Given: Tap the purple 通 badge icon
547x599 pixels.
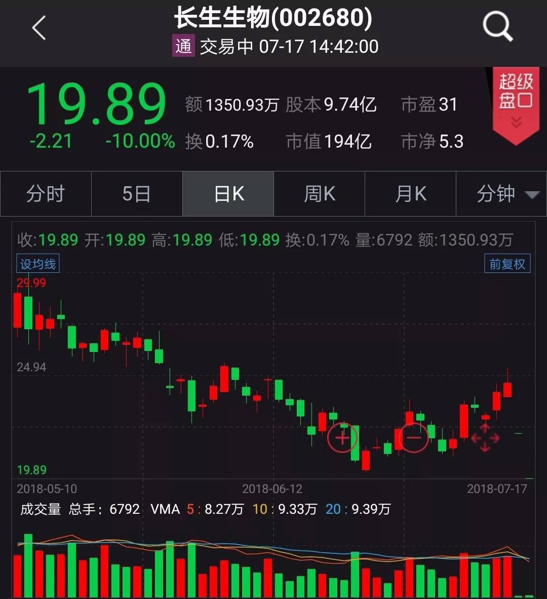Looking at the screenshot, I should [x=183, y=46].
